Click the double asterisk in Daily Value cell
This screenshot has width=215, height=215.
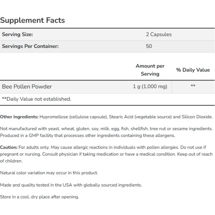click(x=193, y=86)
